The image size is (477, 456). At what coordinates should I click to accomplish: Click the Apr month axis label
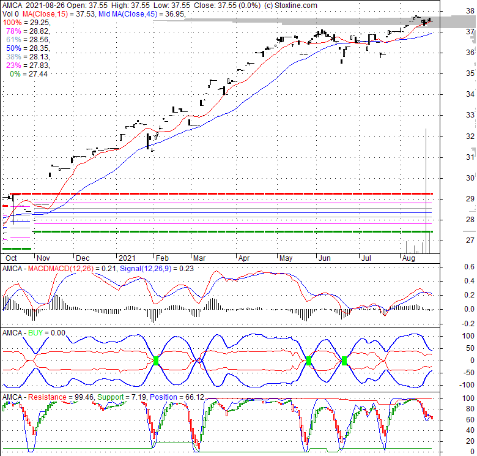coord(244,258)
